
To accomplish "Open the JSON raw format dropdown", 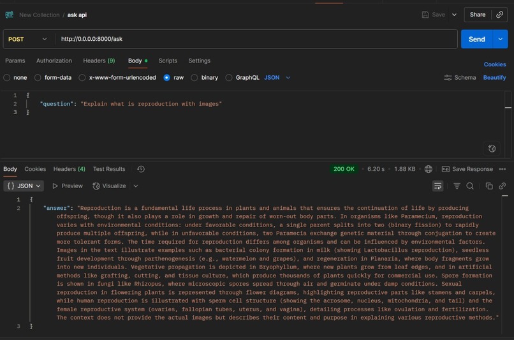I will (277, 78).
